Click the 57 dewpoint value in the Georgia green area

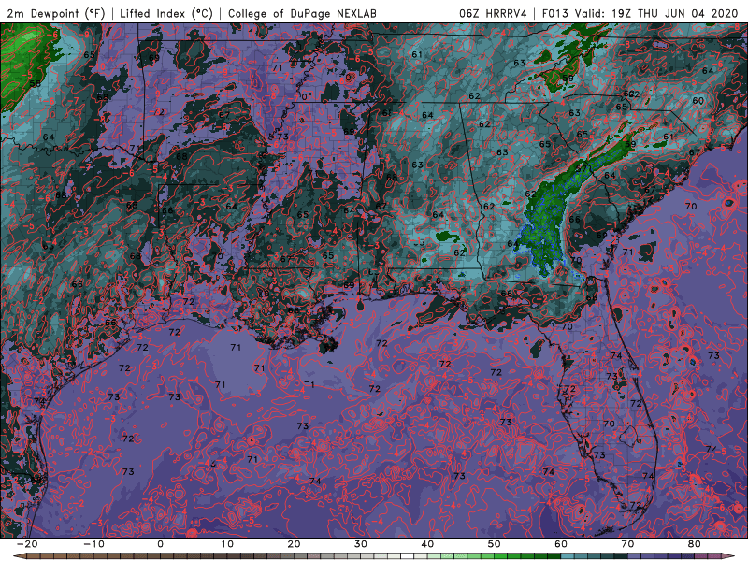[581, 169]
